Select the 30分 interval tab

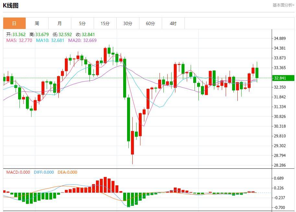click(128, 23)
